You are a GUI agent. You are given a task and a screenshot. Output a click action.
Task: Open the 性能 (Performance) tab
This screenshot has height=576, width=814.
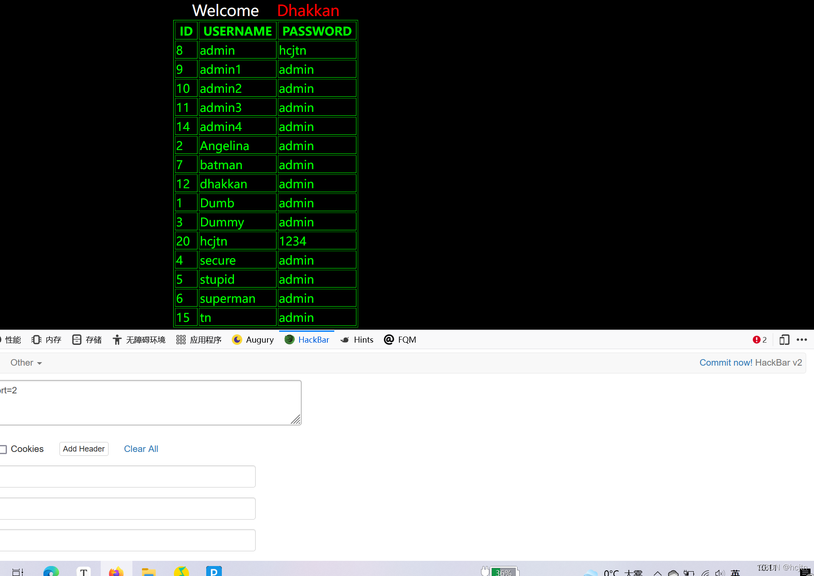coord(11,340)
